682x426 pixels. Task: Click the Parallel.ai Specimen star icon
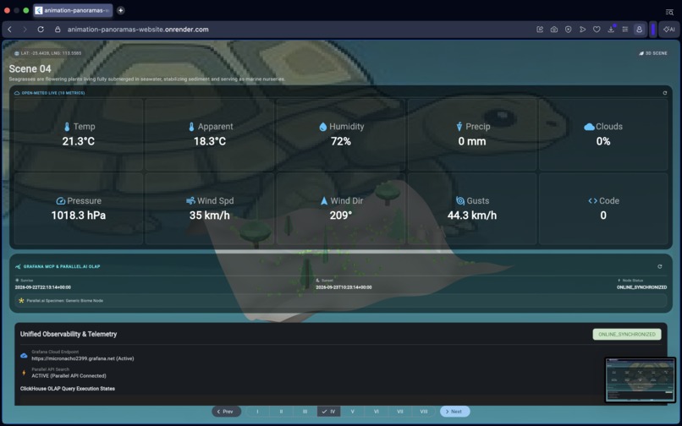[x=21, y=300]
